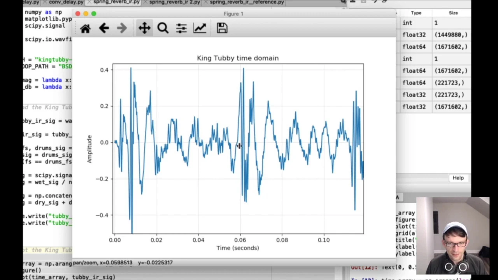This screenshot has height=280, width=498.
Task: Go forward to the next plot view
Action: (x=122, y=28)
